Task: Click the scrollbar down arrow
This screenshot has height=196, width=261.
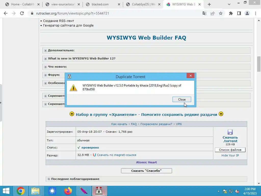Action: tap(259, 183)
